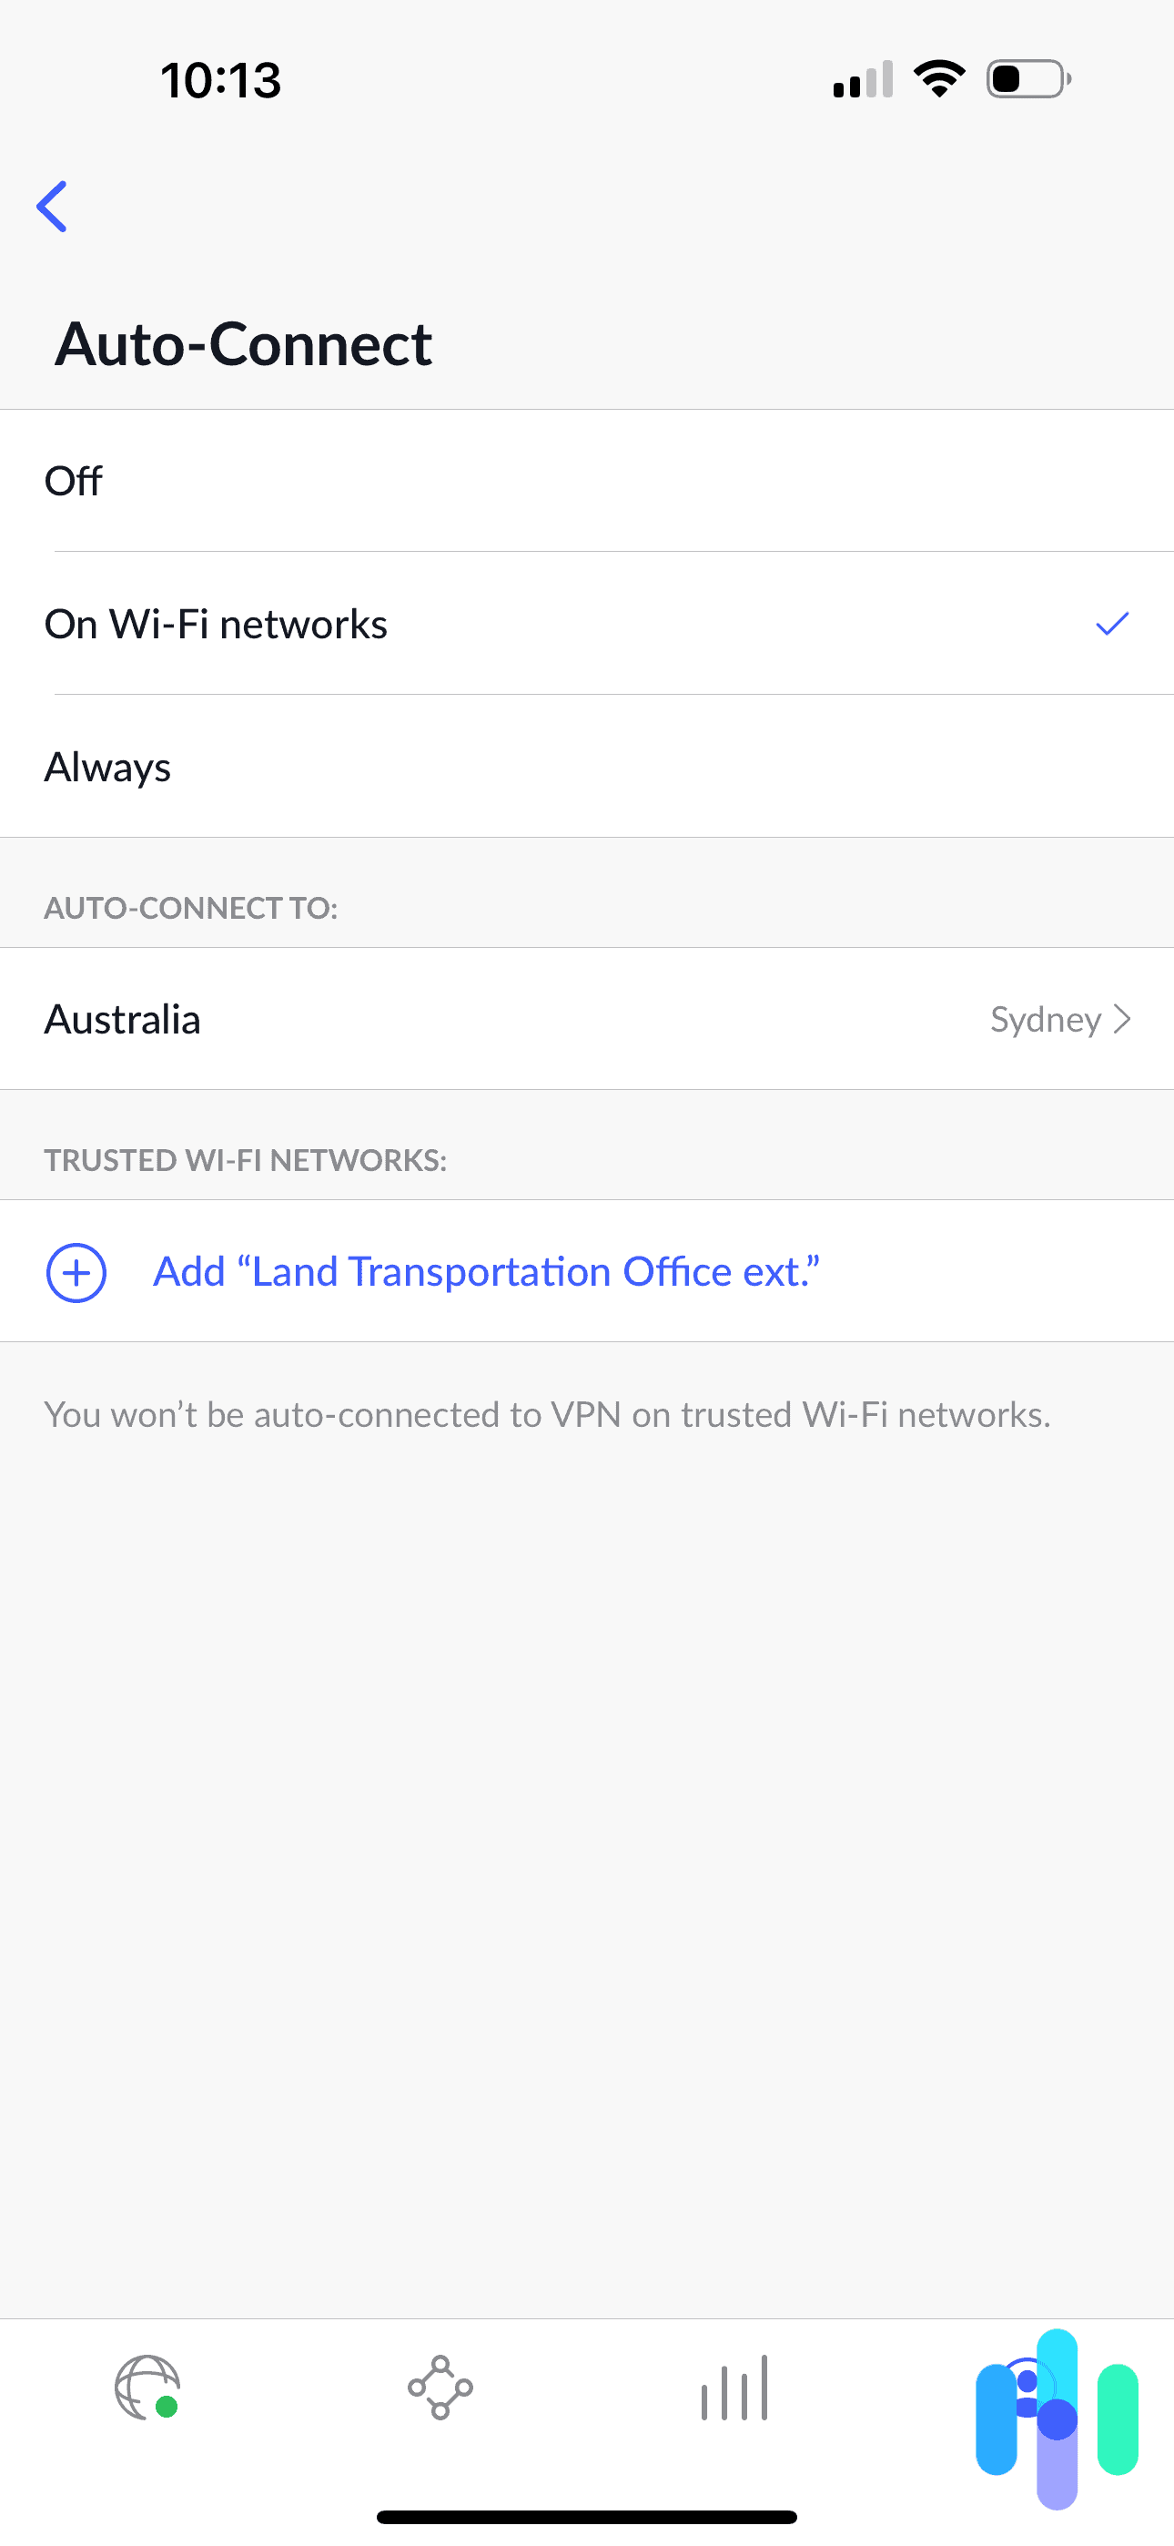1174x2546 pixels.
Task: Tap Sydney to change the server city
Action: 1045,1019
